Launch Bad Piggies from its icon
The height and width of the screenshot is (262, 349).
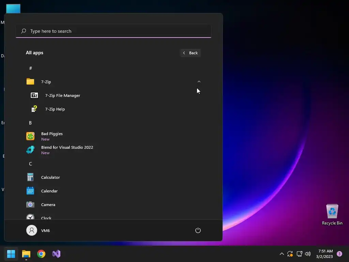30,136
